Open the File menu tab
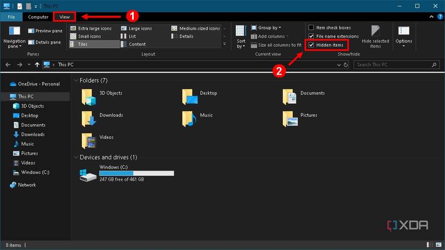The image size is (445, 250). [11, 17]
